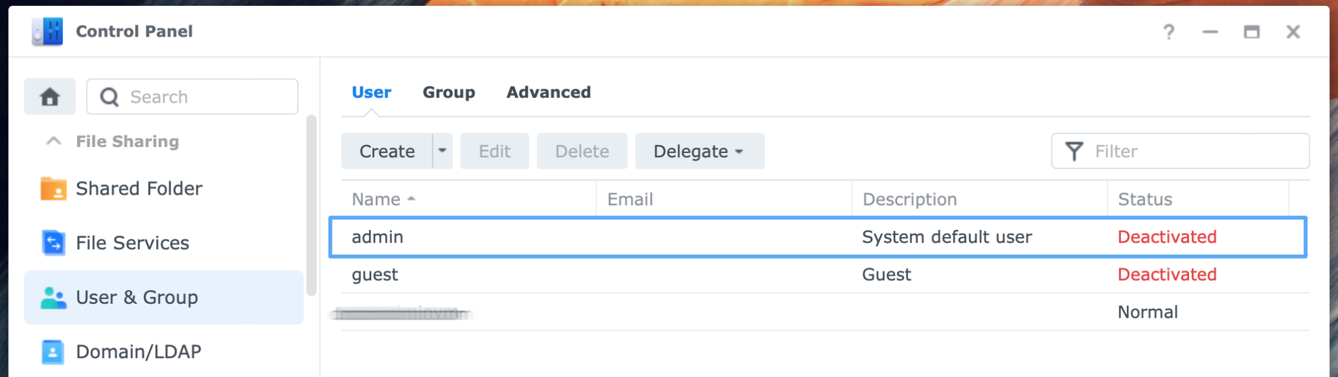
Task: Open the Domain/LDAP settings
Action: [139, 352]
